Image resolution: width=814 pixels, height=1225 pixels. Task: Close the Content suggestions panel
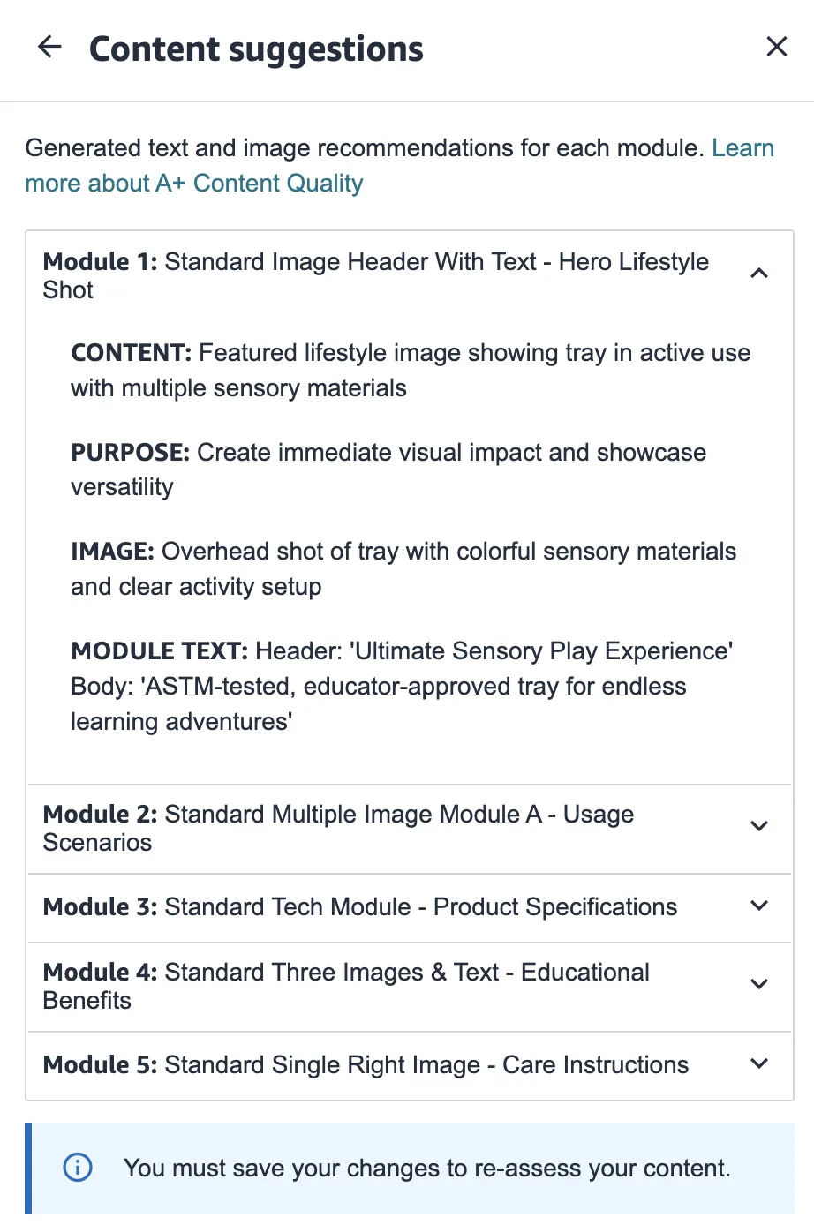(x=776, y=47)
